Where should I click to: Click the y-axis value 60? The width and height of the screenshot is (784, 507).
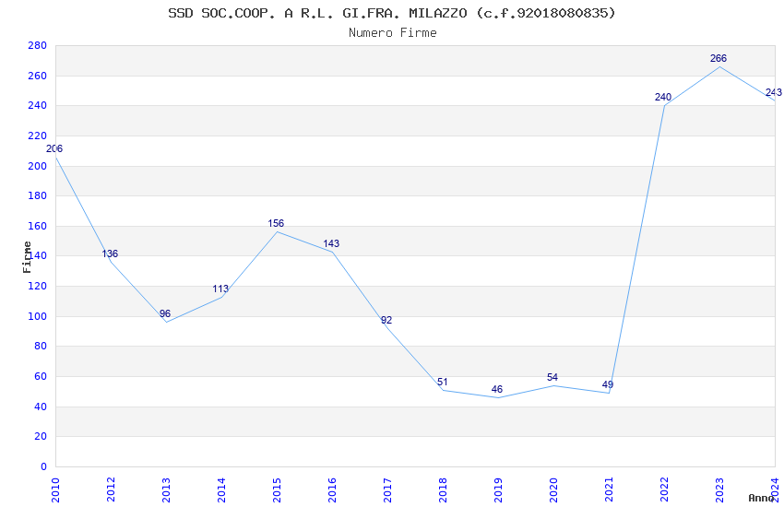(x=41, y=377)
